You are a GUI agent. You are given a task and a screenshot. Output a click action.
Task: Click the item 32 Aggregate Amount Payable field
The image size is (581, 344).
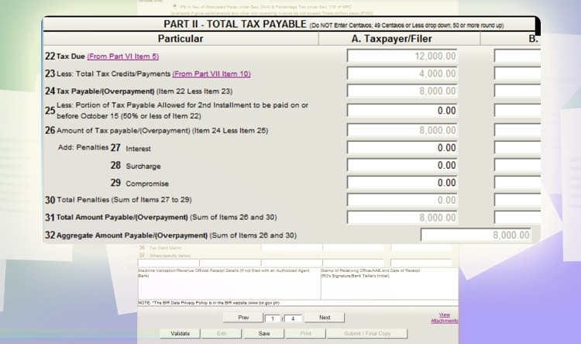click(x=476, y=236)
